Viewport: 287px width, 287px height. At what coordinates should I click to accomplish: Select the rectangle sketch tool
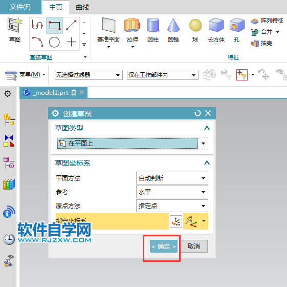point(54,25)
